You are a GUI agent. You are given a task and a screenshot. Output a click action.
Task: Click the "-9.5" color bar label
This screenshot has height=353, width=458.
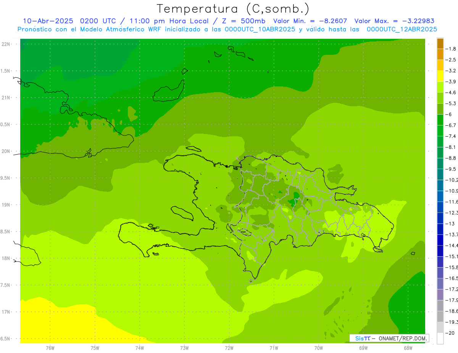[x=451, y=169]
